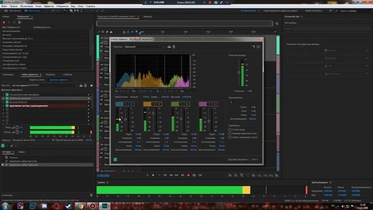This screenshot has width=373, height=210.
Task: Toggle the limiter power button in the compressor
Action: pyautogui.click(x=231, y=103)
